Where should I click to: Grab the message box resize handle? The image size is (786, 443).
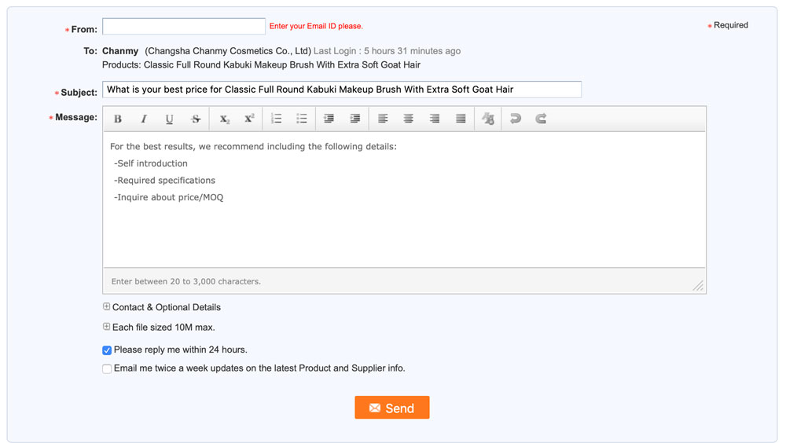tap(698, 286)
